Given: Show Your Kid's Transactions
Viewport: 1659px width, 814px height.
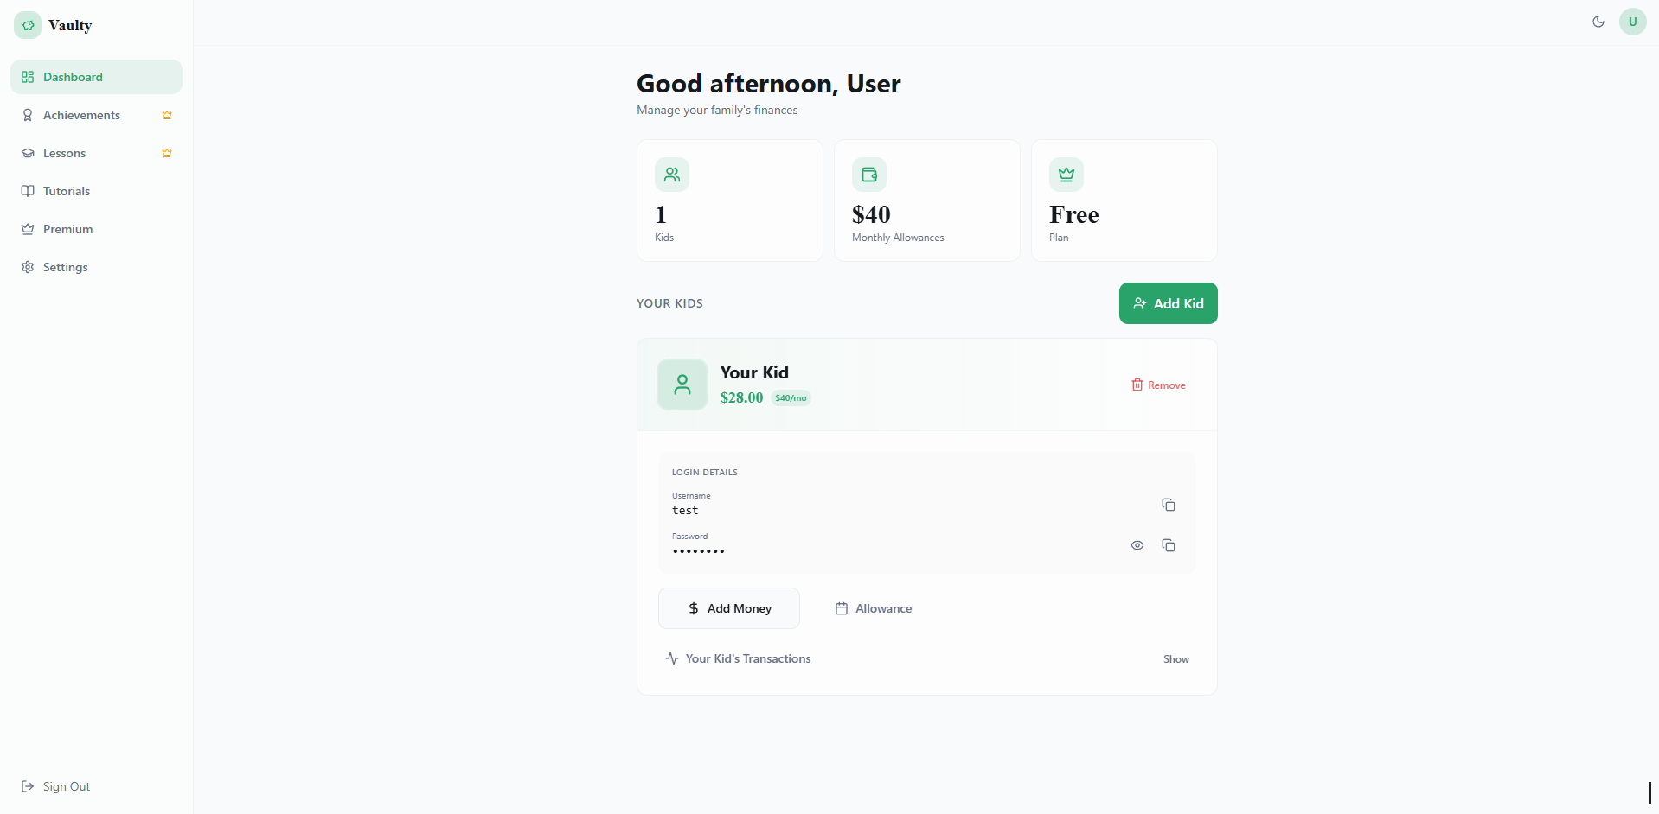Looking at the screenshot, I should pos(1175,658).
